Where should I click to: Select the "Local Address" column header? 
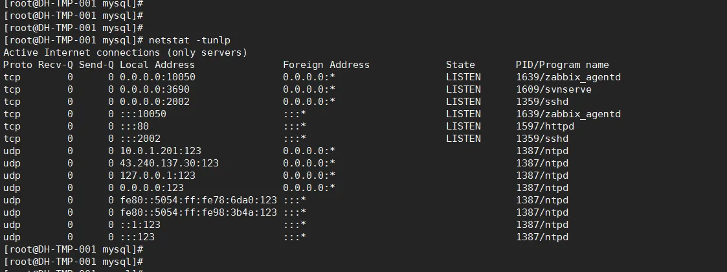[x=157, y=65]
